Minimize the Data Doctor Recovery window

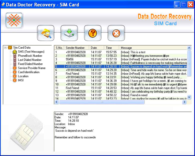tap(177, 5)
